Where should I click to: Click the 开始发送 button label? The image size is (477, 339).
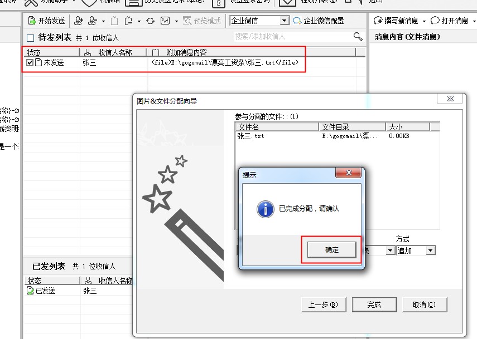[x=51, y=21]
